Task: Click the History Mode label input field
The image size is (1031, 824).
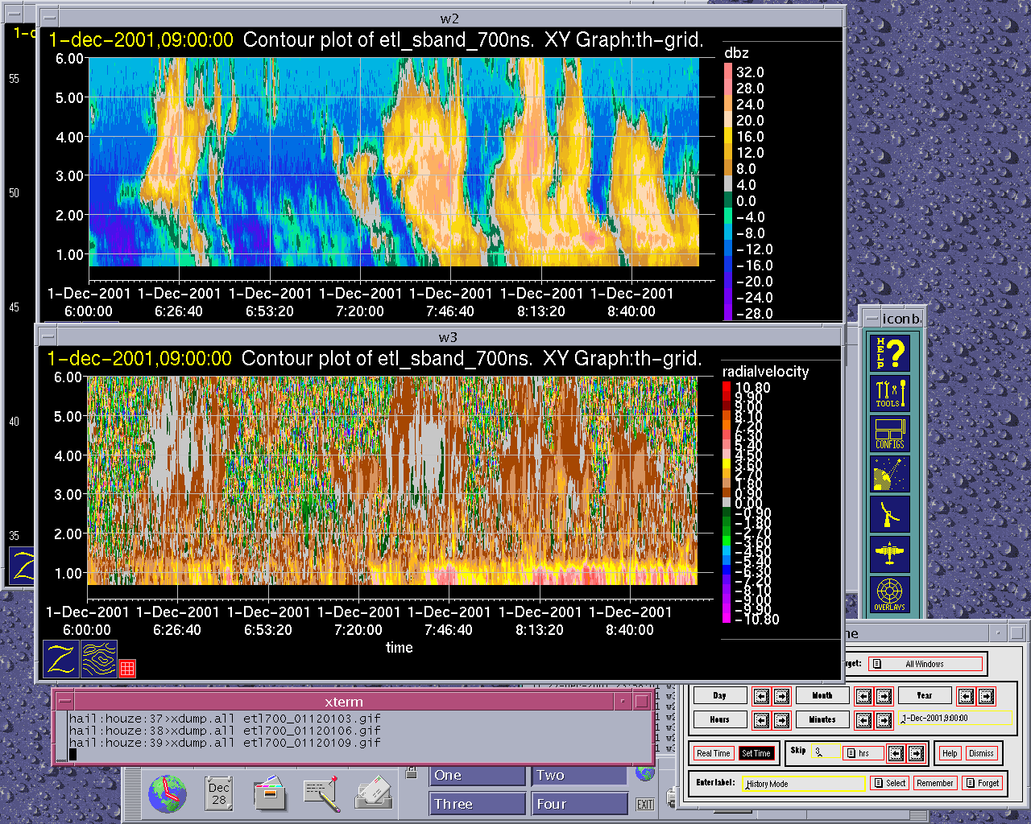Action: pyautogui.click(x=803, y=784)
